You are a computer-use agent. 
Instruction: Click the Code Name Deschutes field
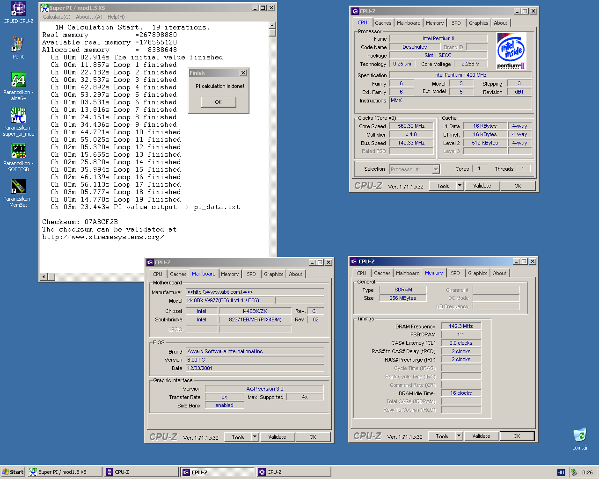coord(415,47)
